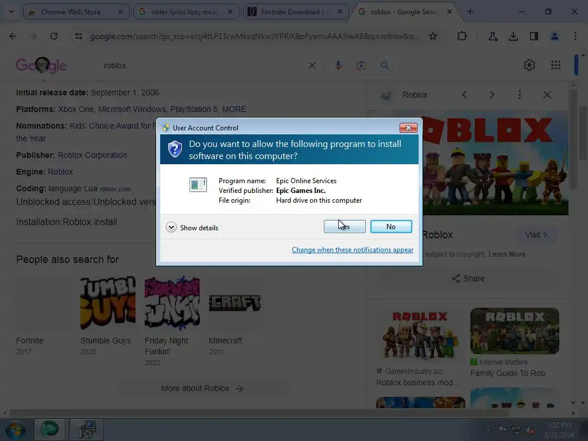The image size is (588, 441).
Task: Clear the search query with X
Action: click(x=312, y=65)
